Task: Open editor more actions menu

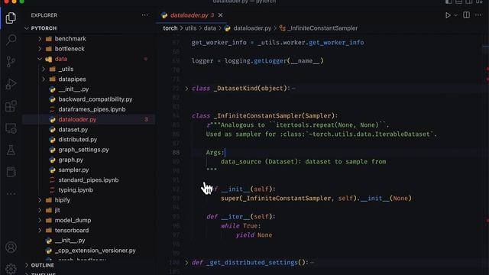Action: click(478, 15)
